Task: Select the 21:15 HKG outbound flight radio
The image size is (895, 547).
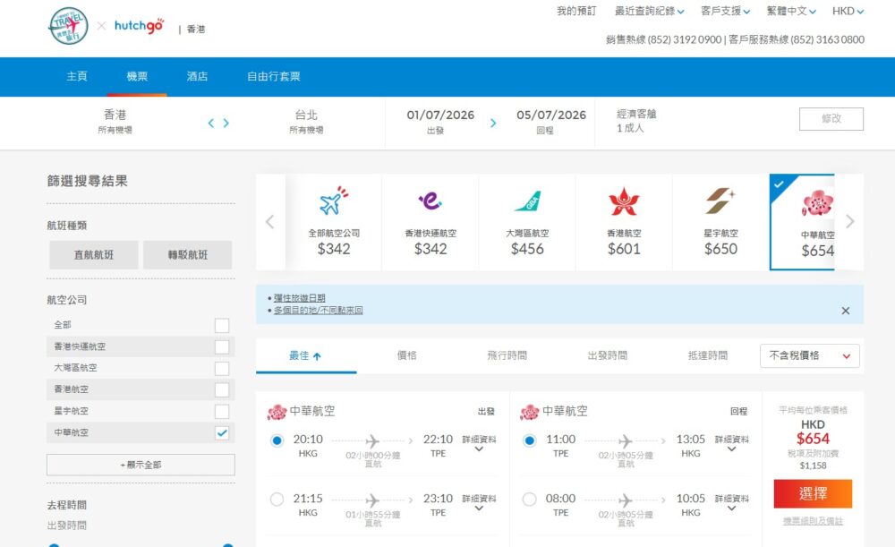Action: click(x=277, y=500)
